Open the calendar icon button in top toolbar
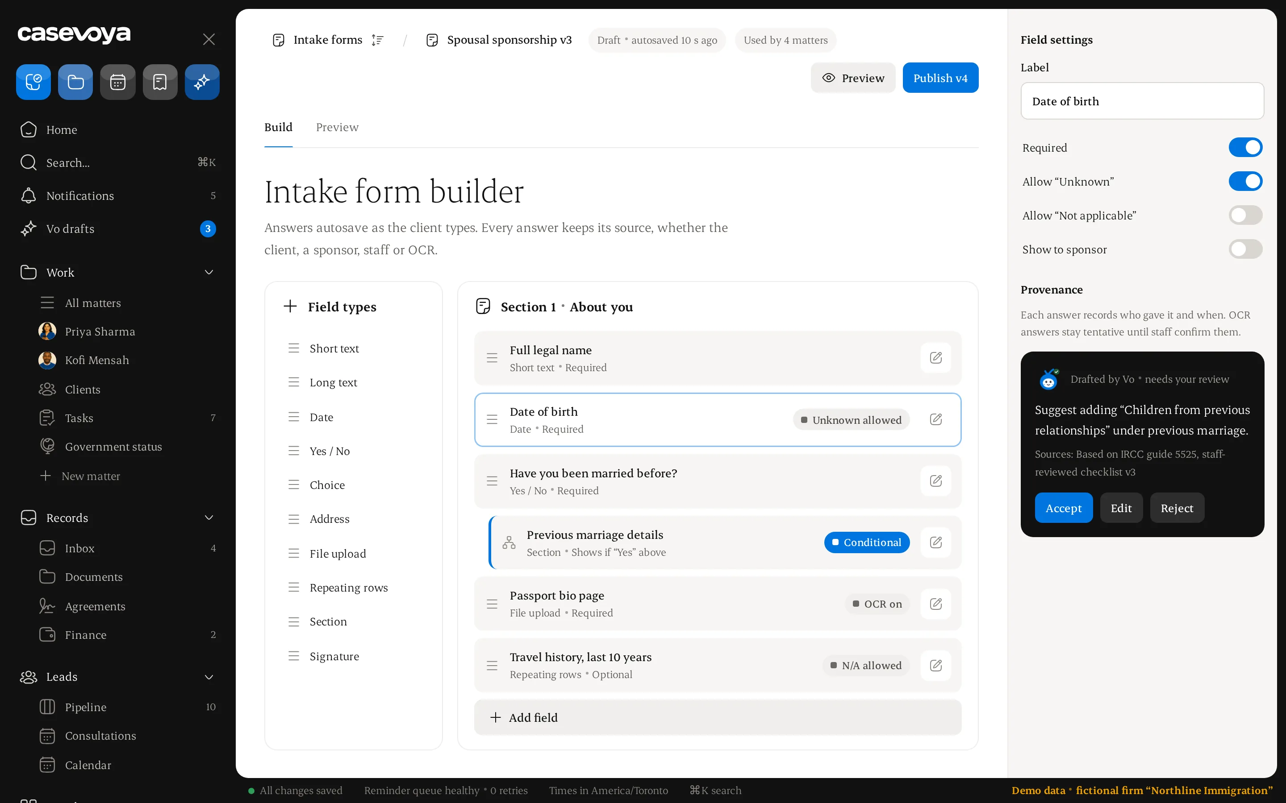1286x803 pixels. pos(117,82)
